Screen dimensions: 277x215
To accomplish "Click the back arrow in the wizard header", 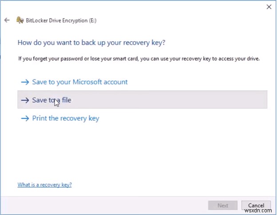I will coord(7,20).
